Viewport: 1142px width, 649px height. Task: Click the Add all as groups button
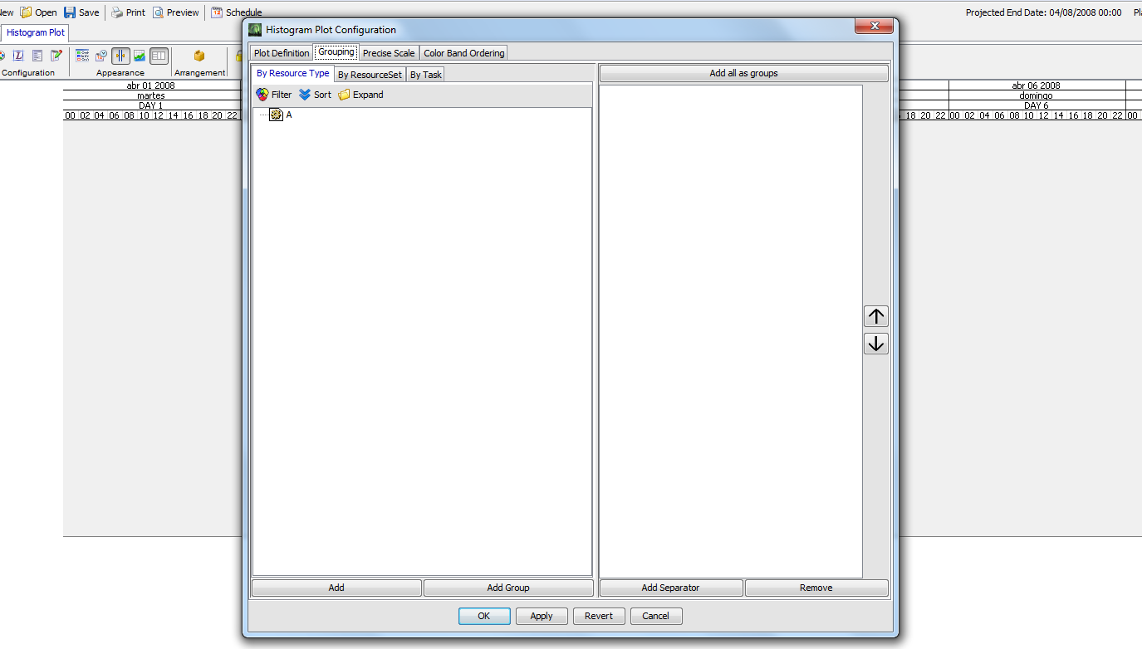pos(743,74)
